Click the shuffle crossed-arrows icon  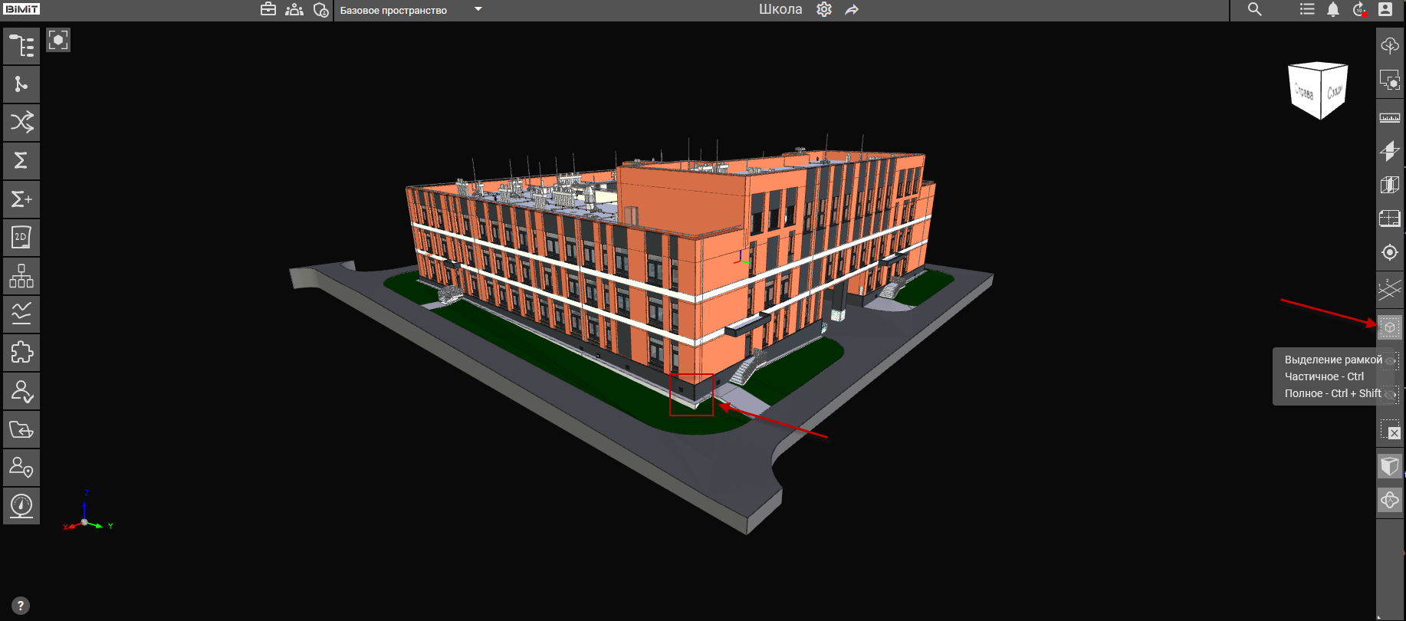coord(21,122)
